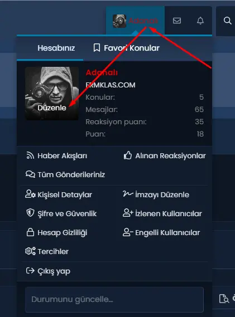Open the envelope messages icon
The image size is (235, 317).
[177, 21]
